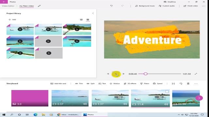Image resolution: width=209 pixels, height=117 pixels.
Task: Mute audio on the 11.4 clip
Action: [x=166, y=104]
